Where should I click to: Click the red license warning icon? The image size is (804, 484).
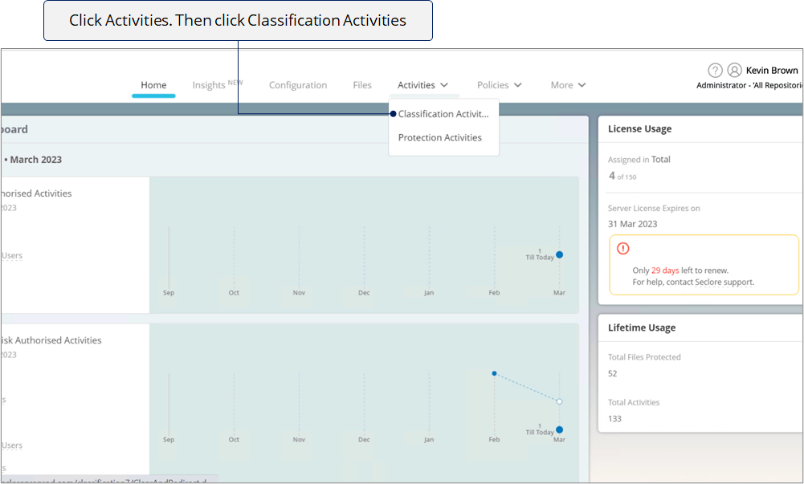(623, 248)
